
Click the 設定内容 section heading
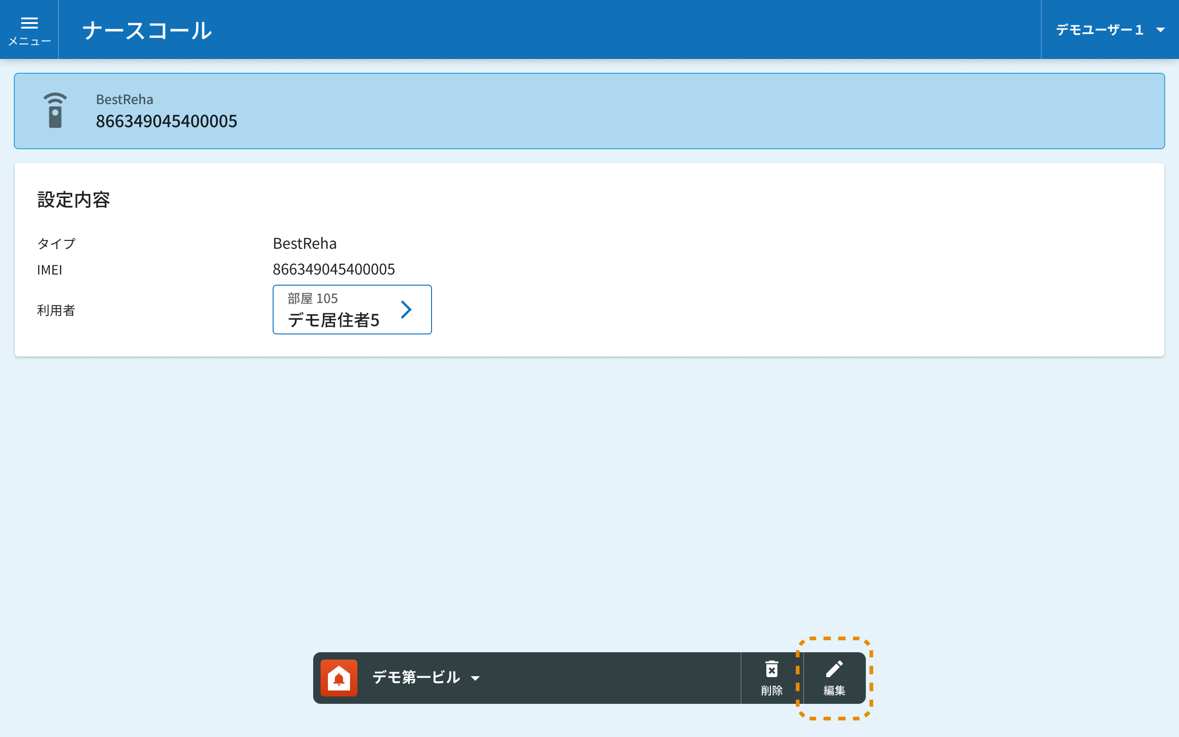tap(74, 200)
